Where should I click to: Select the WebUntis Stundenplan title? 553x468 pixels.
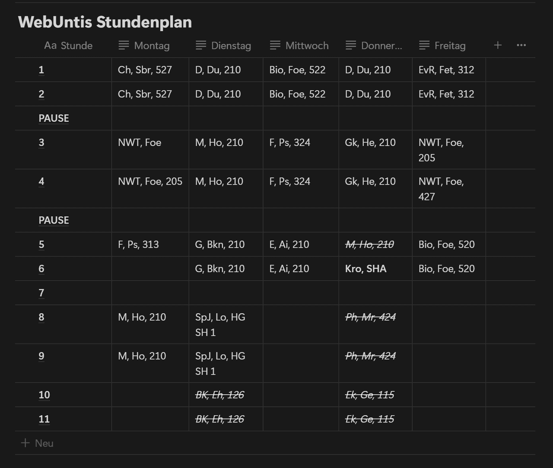point(105,22)
